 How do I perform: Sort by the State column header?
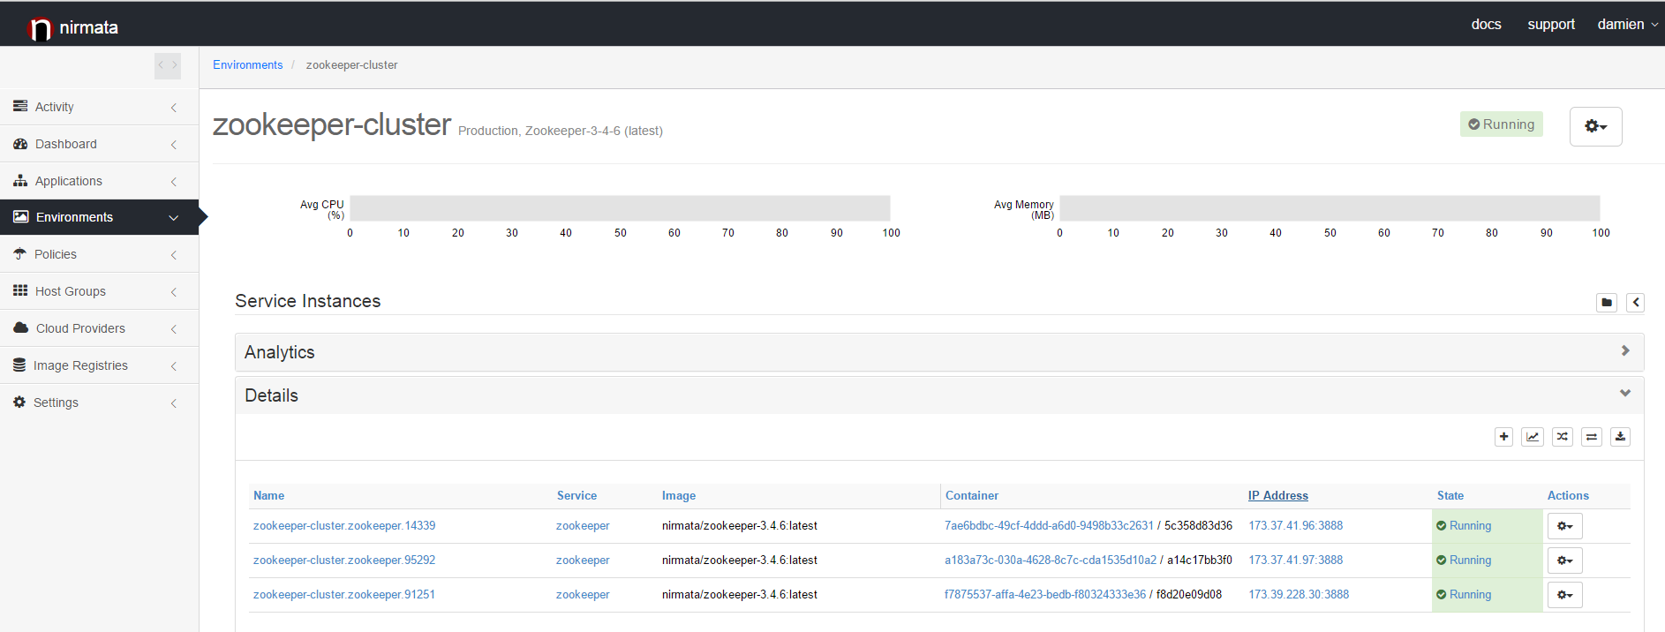(1450, 496)
